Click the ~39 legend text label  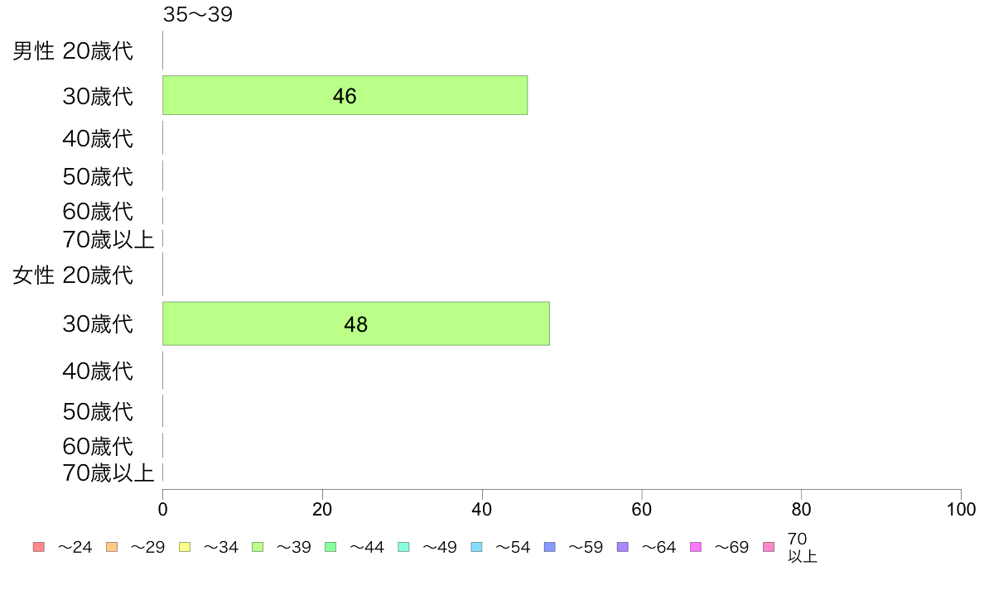click(293, 548)
